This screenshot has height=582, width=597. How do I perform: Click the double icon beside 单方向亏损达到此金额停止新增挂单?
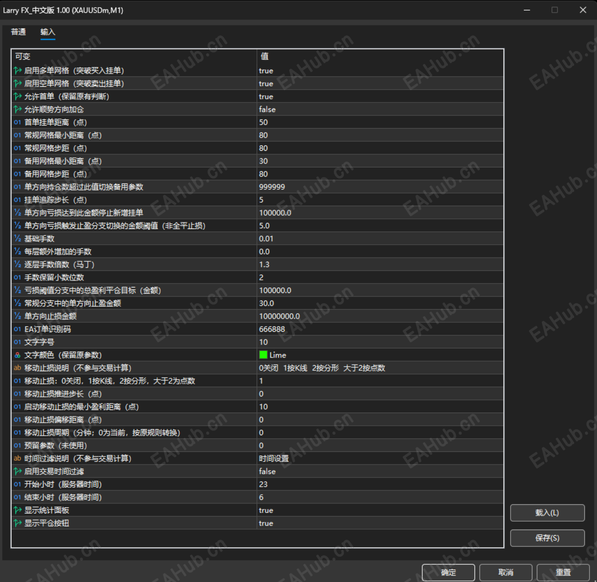click(18, 212)
